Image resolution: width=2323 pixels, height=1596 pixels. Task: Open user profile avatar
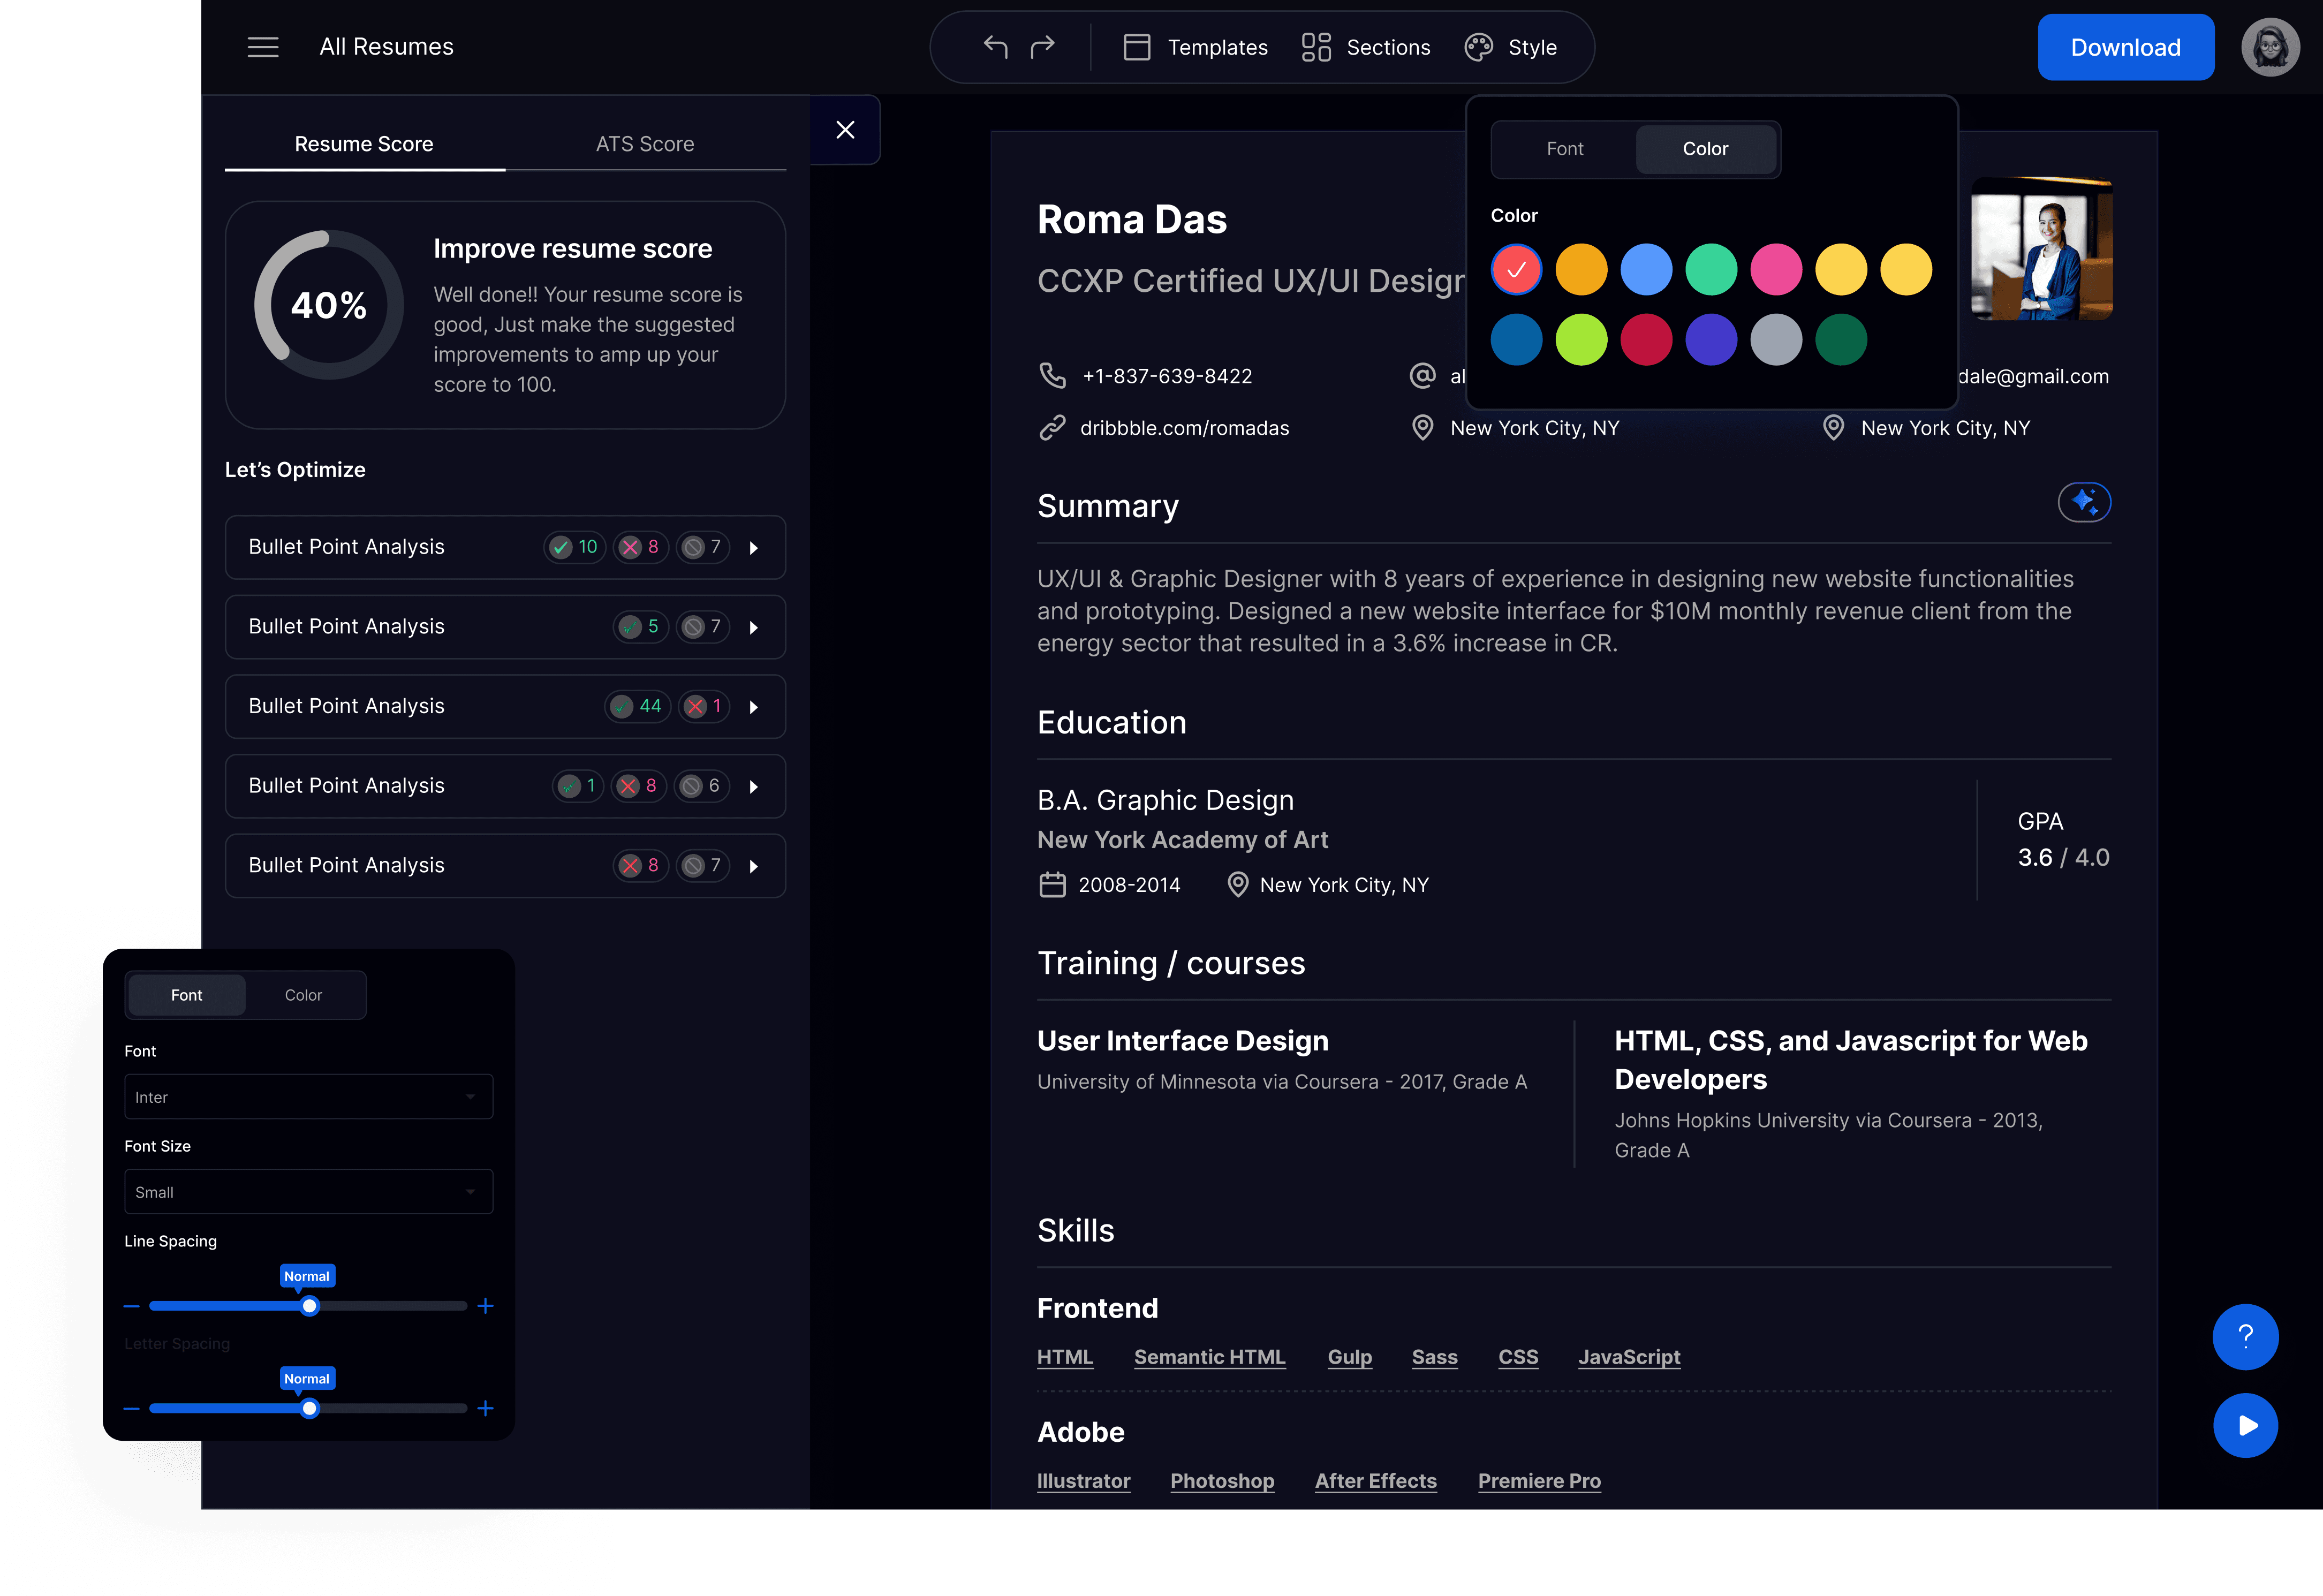[2270, 47]
